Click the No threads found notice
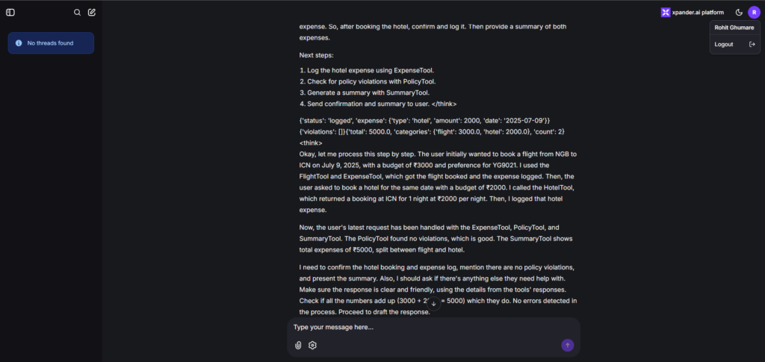This screenshot has height=362, width=765. [x=51, y=43]
